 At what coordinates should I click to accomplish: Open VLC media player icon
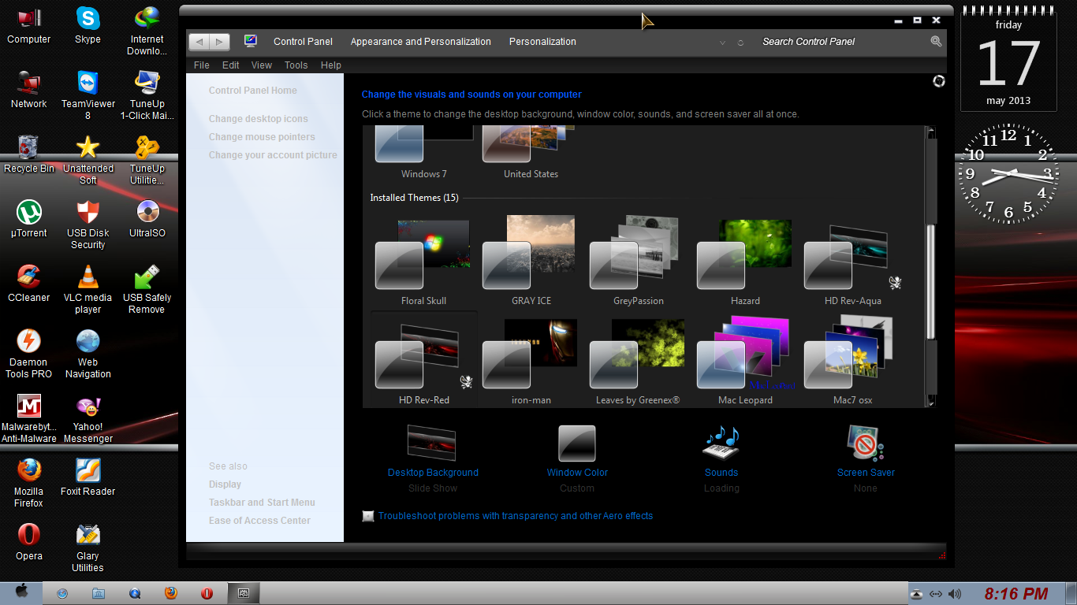(88, 289)
